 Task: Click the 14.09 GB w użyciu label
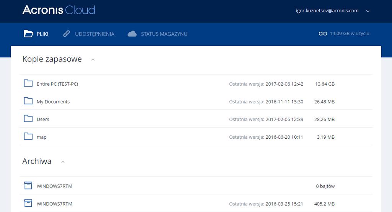pos(350,33)
